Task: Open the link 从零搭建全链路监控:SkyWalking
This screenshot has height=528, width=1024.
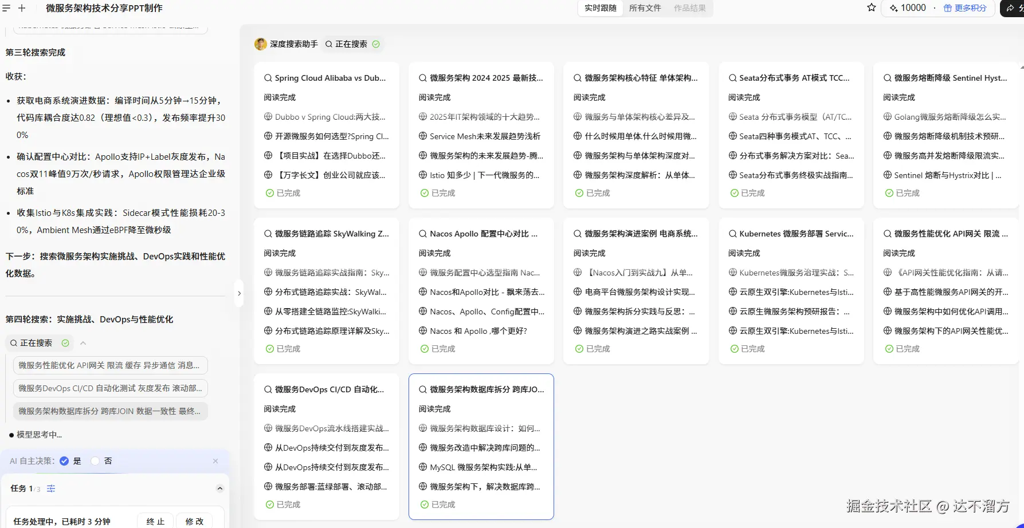Action: pos(331,312)
